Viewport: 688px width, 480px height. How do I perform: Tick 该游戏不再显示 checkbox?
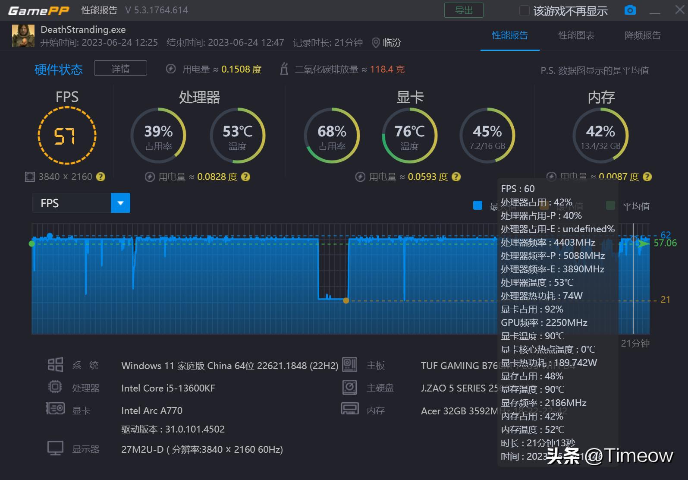point(524,10)
